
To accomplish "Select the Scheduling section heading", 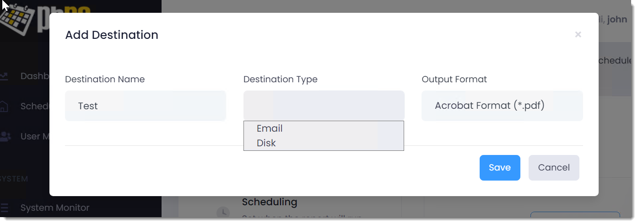I will (x=270, y=202).
